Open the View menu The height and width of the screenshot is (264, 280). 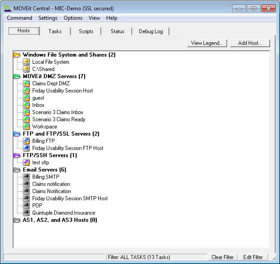(x=94, y=18)
